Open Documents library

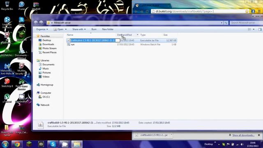click(48, 65)
